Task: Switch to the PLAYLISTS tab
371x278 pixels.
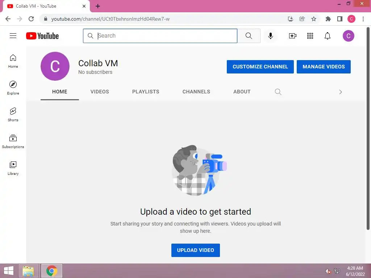Action: [146, 92]
